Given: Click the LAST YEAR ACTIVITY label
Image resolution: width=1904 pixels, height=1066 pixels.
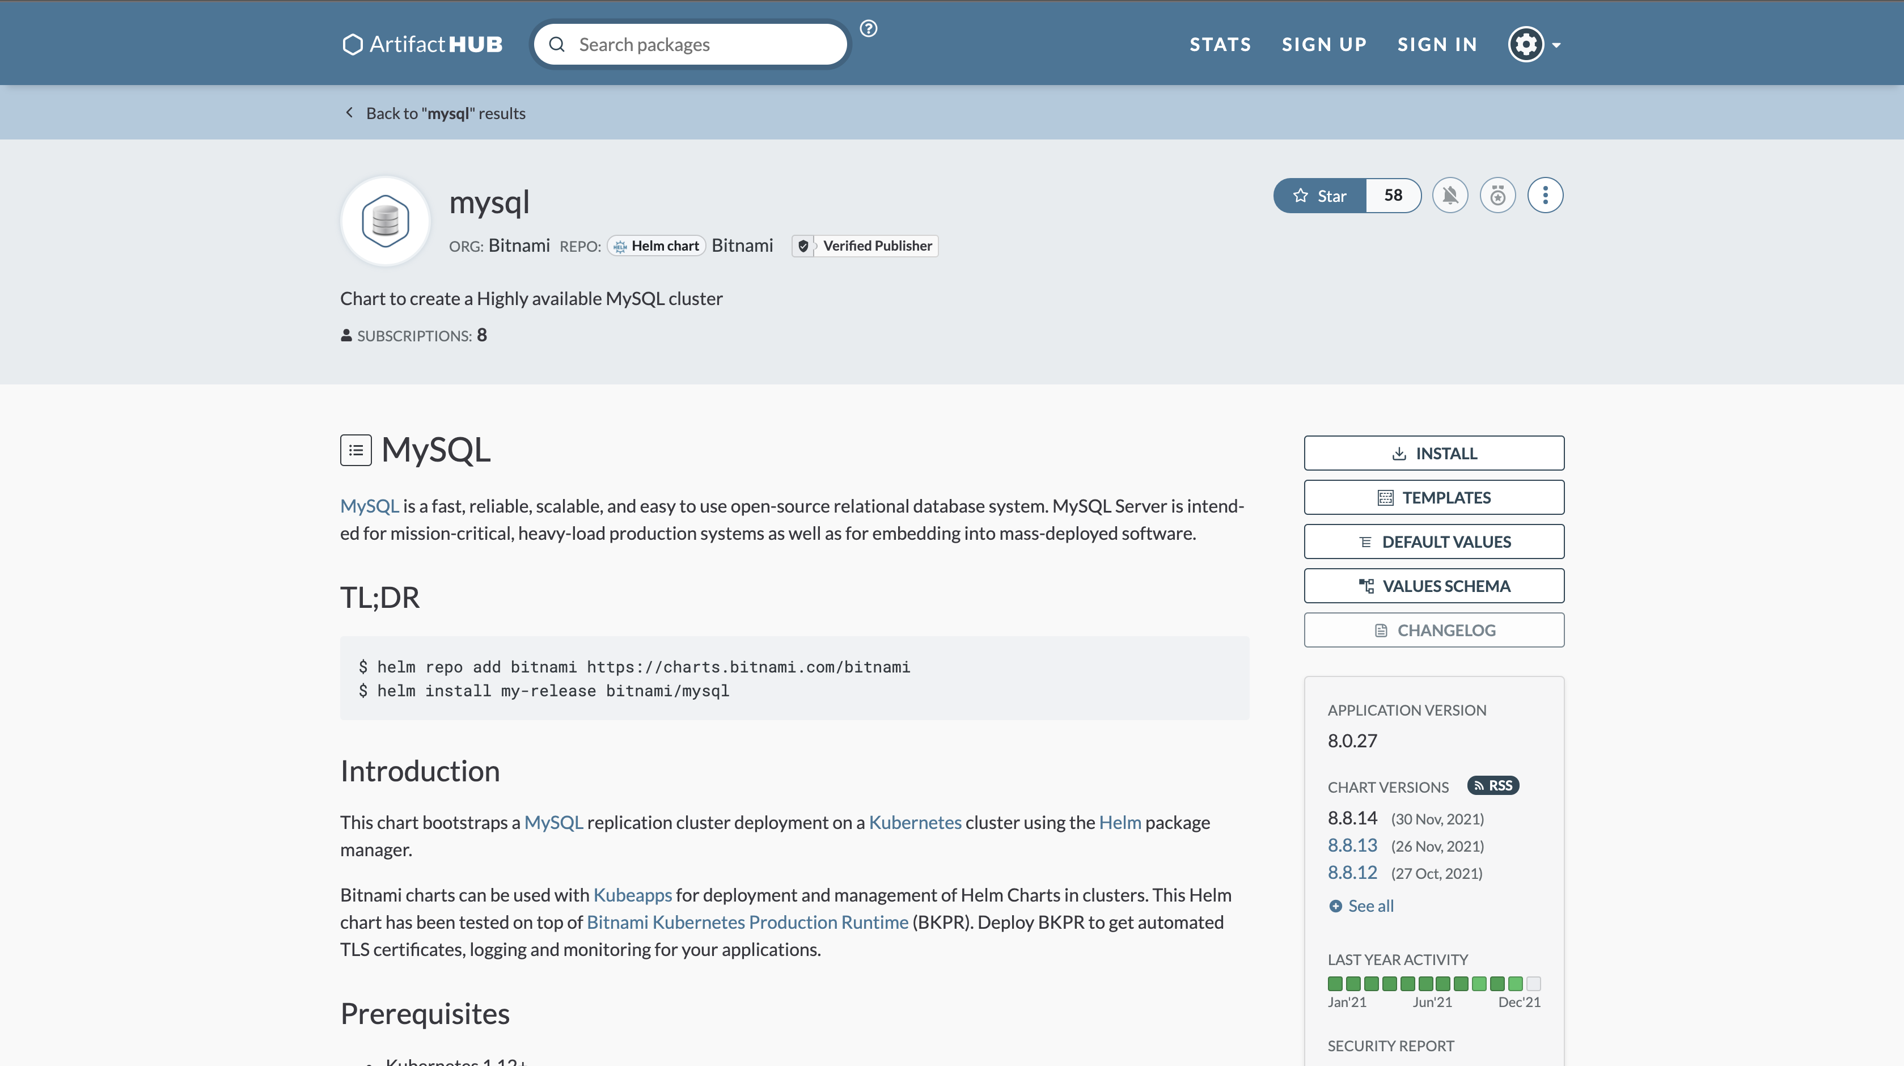Looking at the screenshot, I should click(x=1398, y=959).
